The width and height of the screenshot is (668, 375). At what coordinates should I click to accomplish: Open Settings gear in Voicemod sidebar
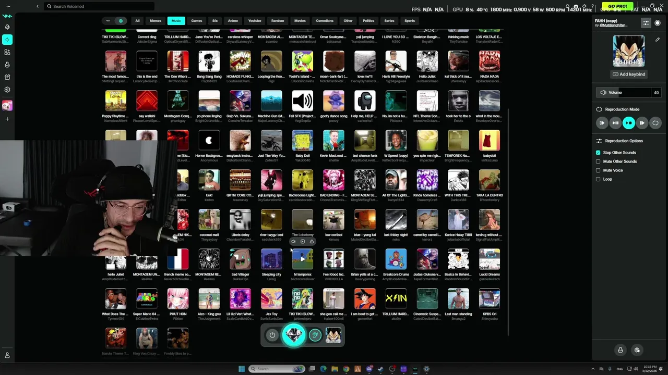click(x=7, y=90)
